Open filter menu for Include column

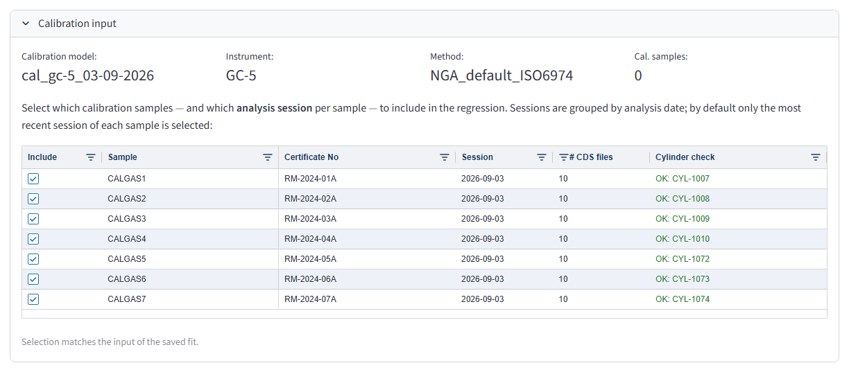pos(90,157)
